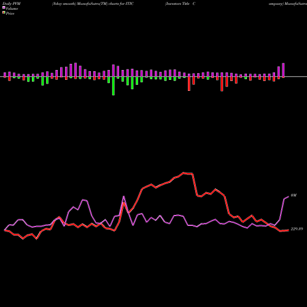Click the 0M volume end label
Screen dimensions: 307x307
click(293, 195)
